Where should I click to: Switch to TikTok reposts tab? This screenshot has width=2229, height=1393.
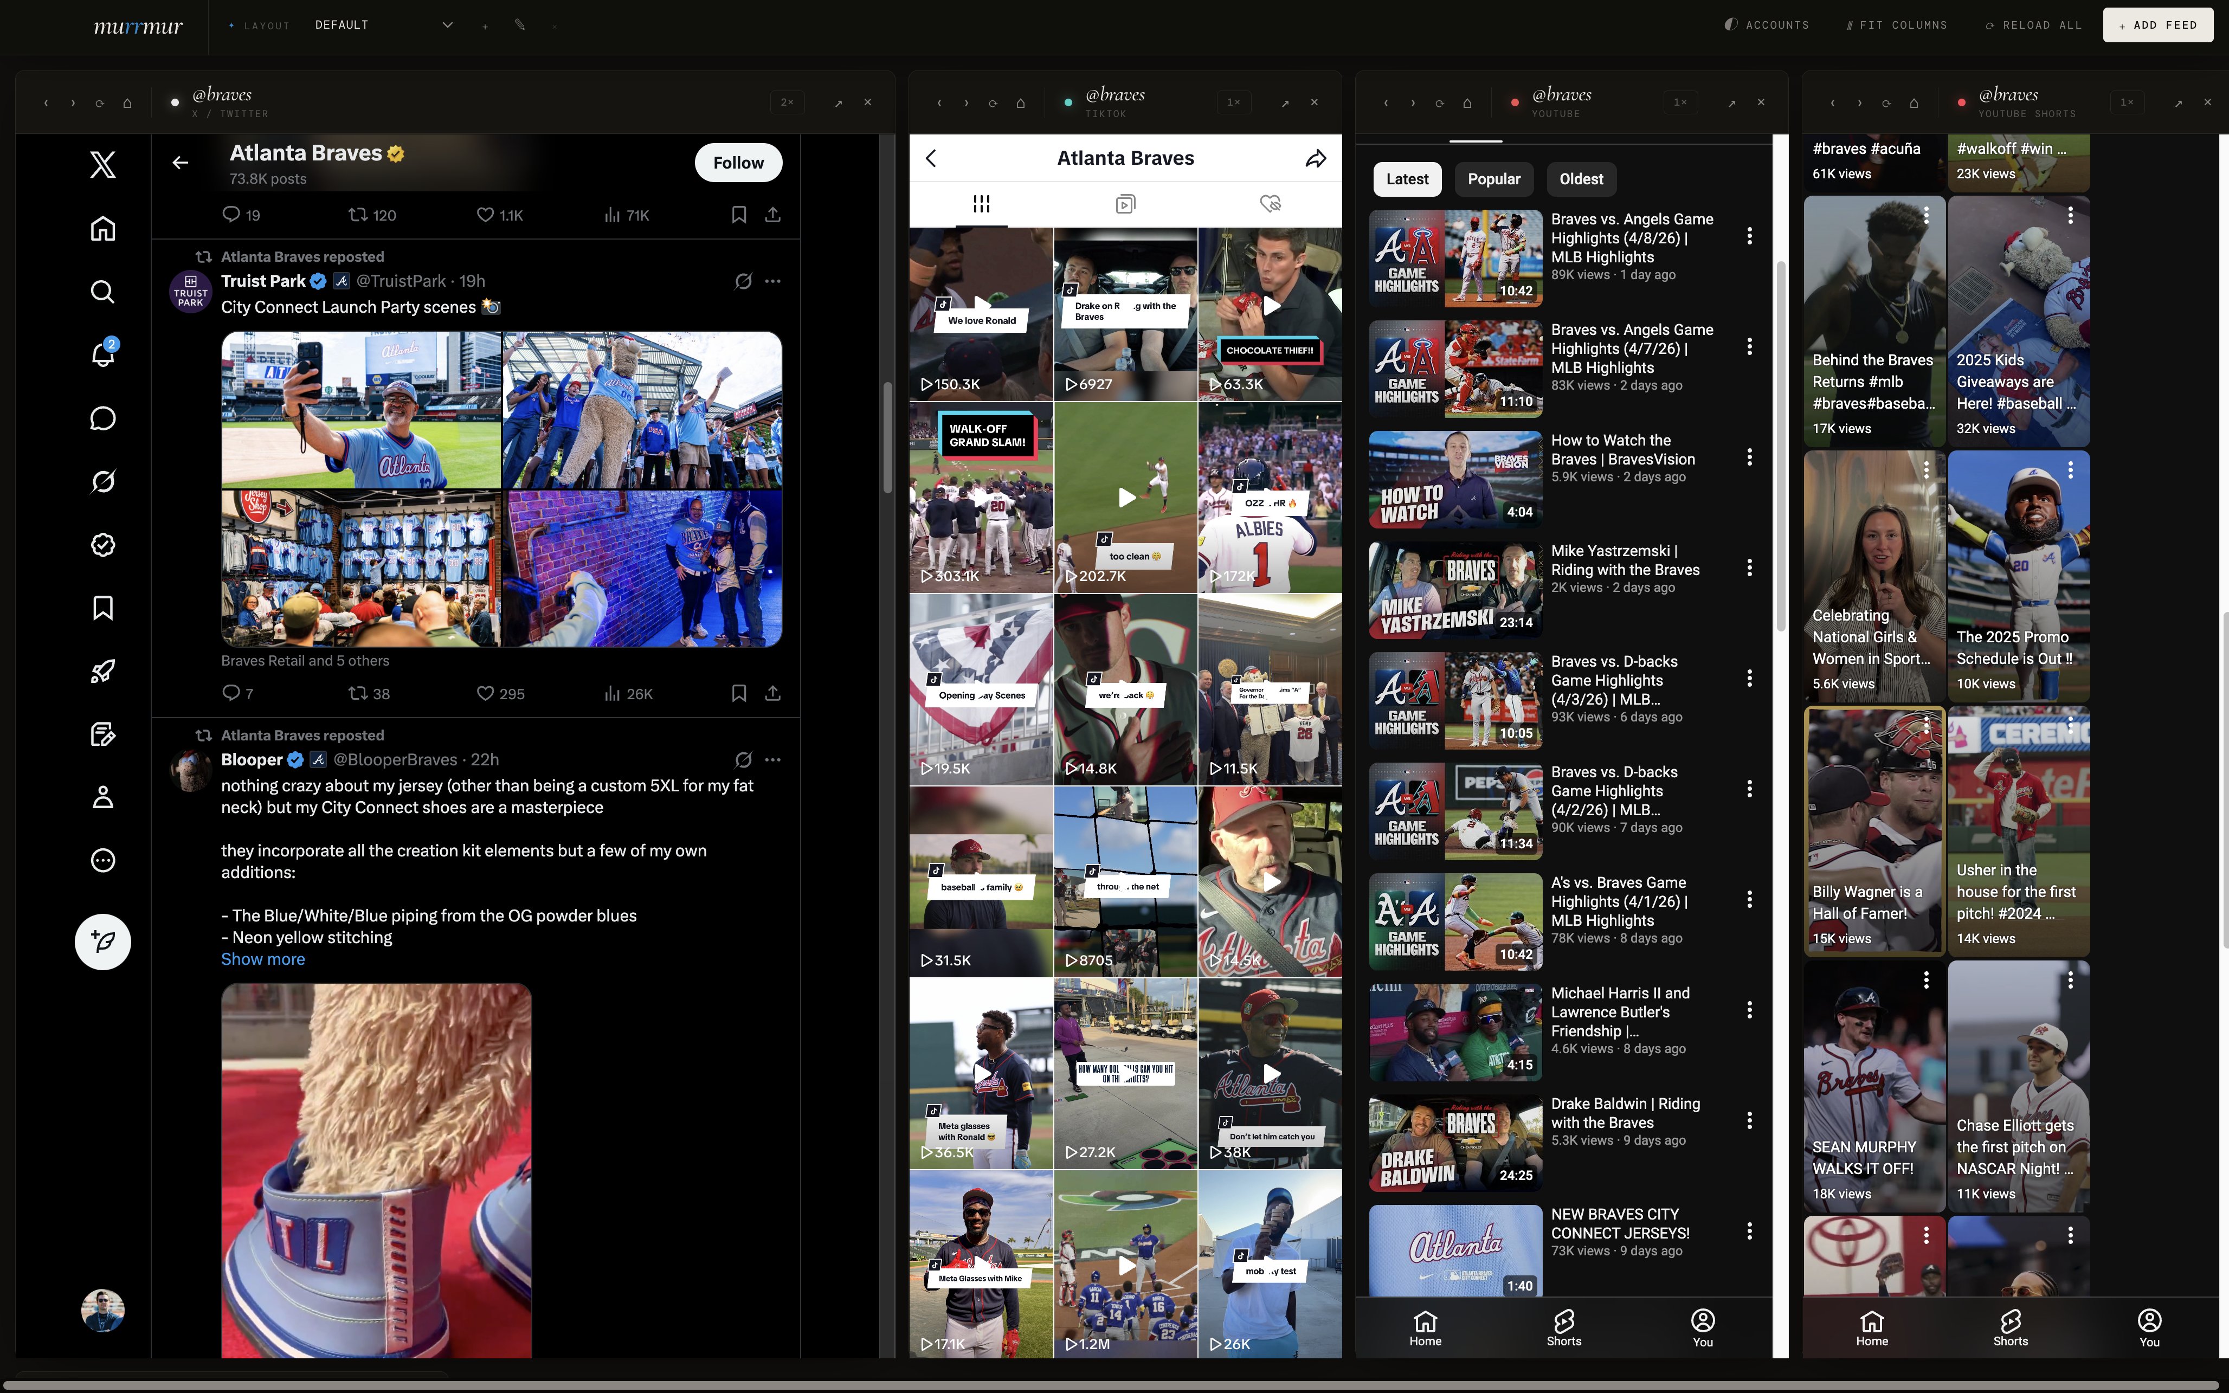coord(1125,204)
